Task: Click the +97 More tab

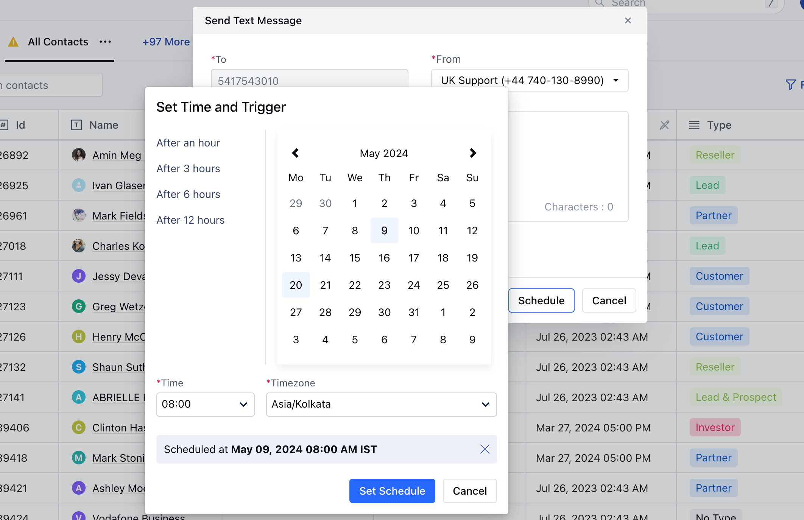Action: tap(166, 42)
